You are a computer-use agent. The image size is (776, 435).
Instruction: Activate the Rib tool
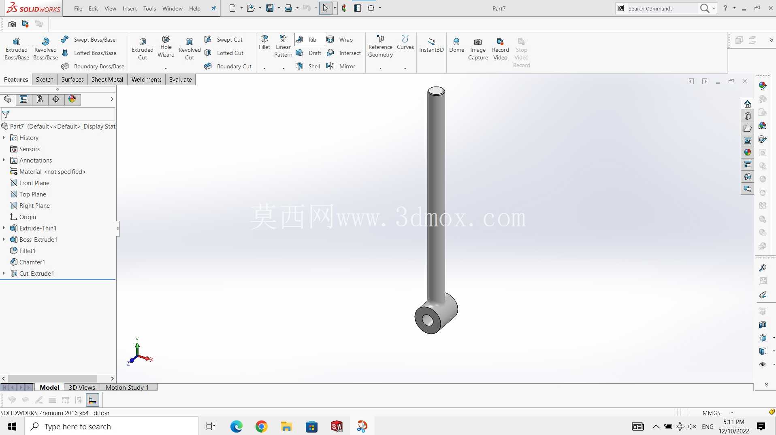coord(310,40)
